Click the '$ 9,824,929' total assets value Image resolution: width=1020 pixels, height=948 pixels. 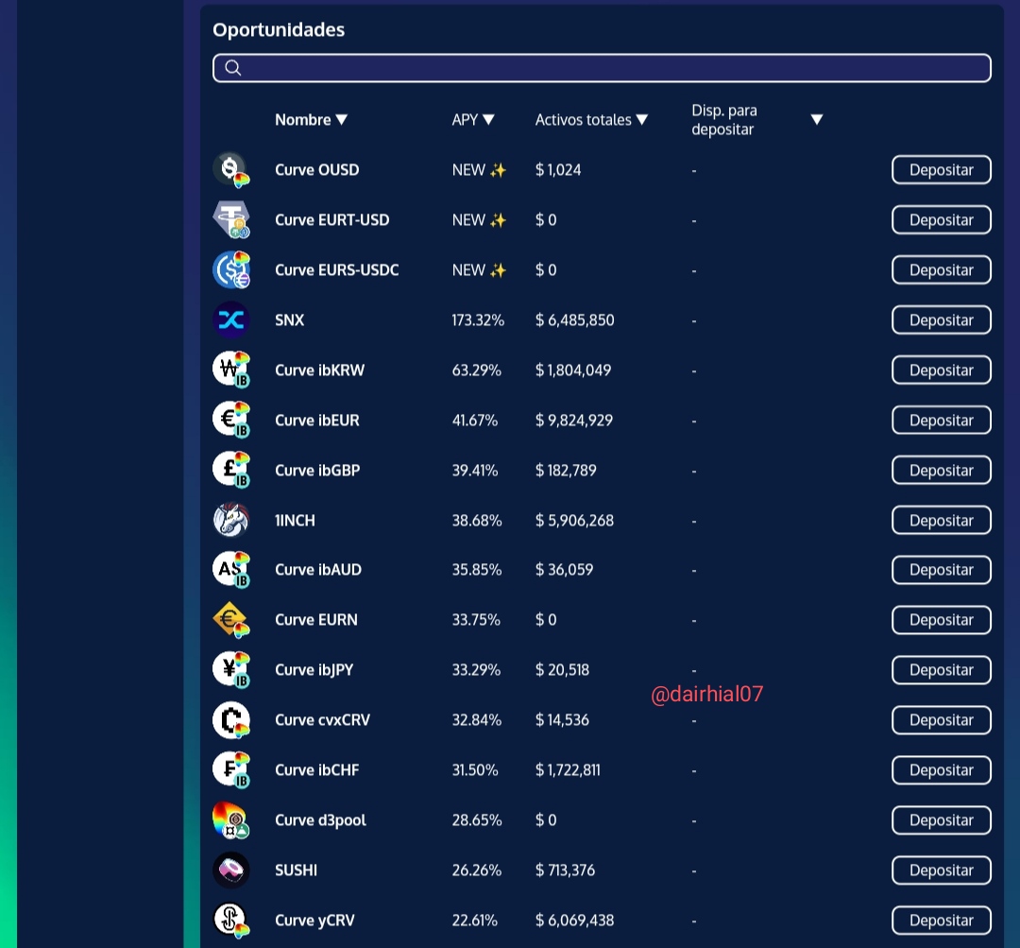point(574,421)
